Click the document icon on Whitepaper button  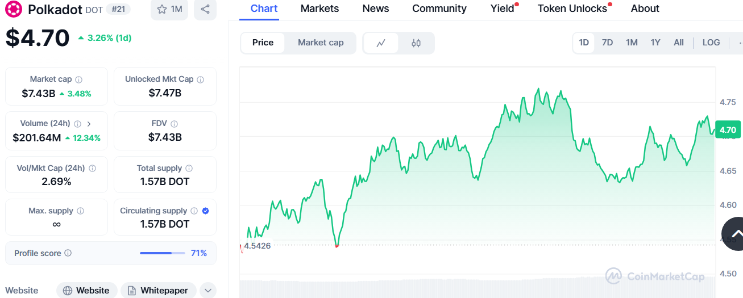point(132,291)
